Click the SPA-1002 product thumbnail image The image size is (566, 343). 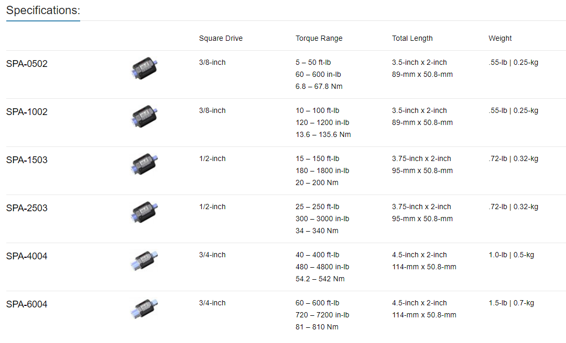145,117
